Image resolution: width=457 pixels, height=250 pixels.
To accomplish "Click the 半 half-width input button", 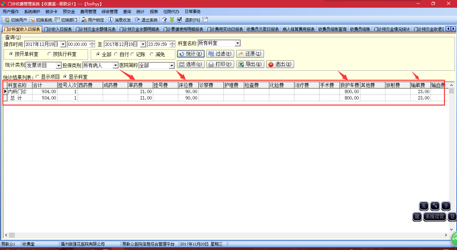I will pyautogui.click(x=446, y=206).
